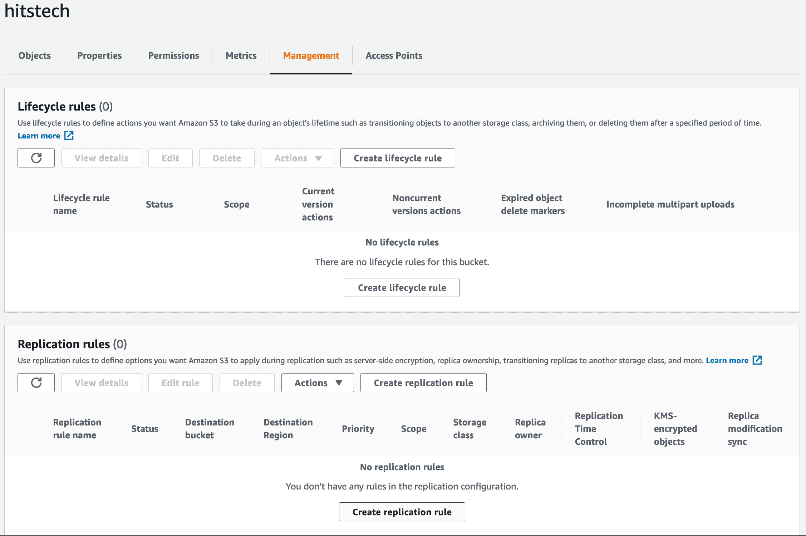The image size is (806, 536).
Task: Open the replication rules Actions dropdown
Action: (318, 382)
